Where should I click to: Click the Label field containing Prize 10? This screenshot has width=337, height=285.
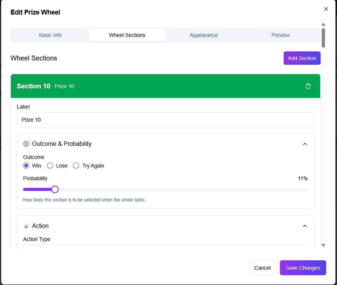(165, 120)
